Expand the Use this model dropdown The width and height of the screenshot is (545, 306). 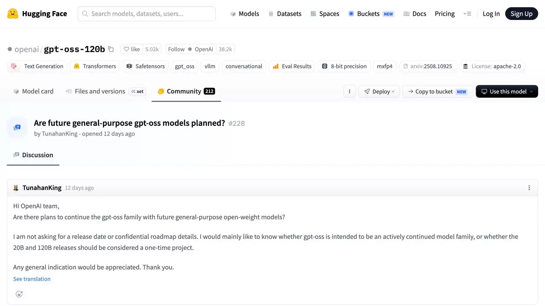507,91
